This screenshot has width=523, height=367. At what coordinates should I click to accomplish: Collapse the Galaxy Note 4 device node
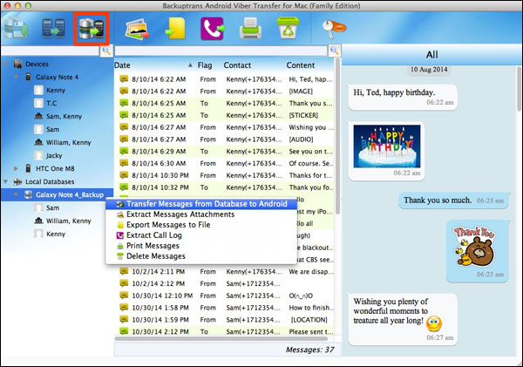pos(16,77)
